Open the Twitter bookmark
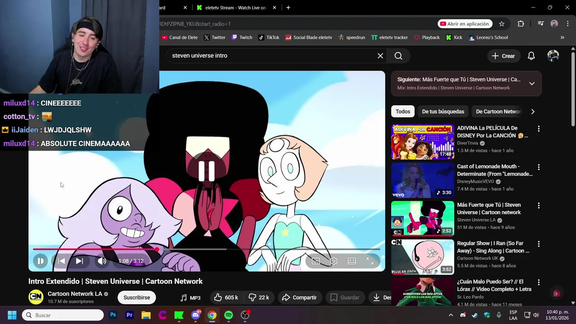Viewport: 576px width, 324px height. [214, 37]
